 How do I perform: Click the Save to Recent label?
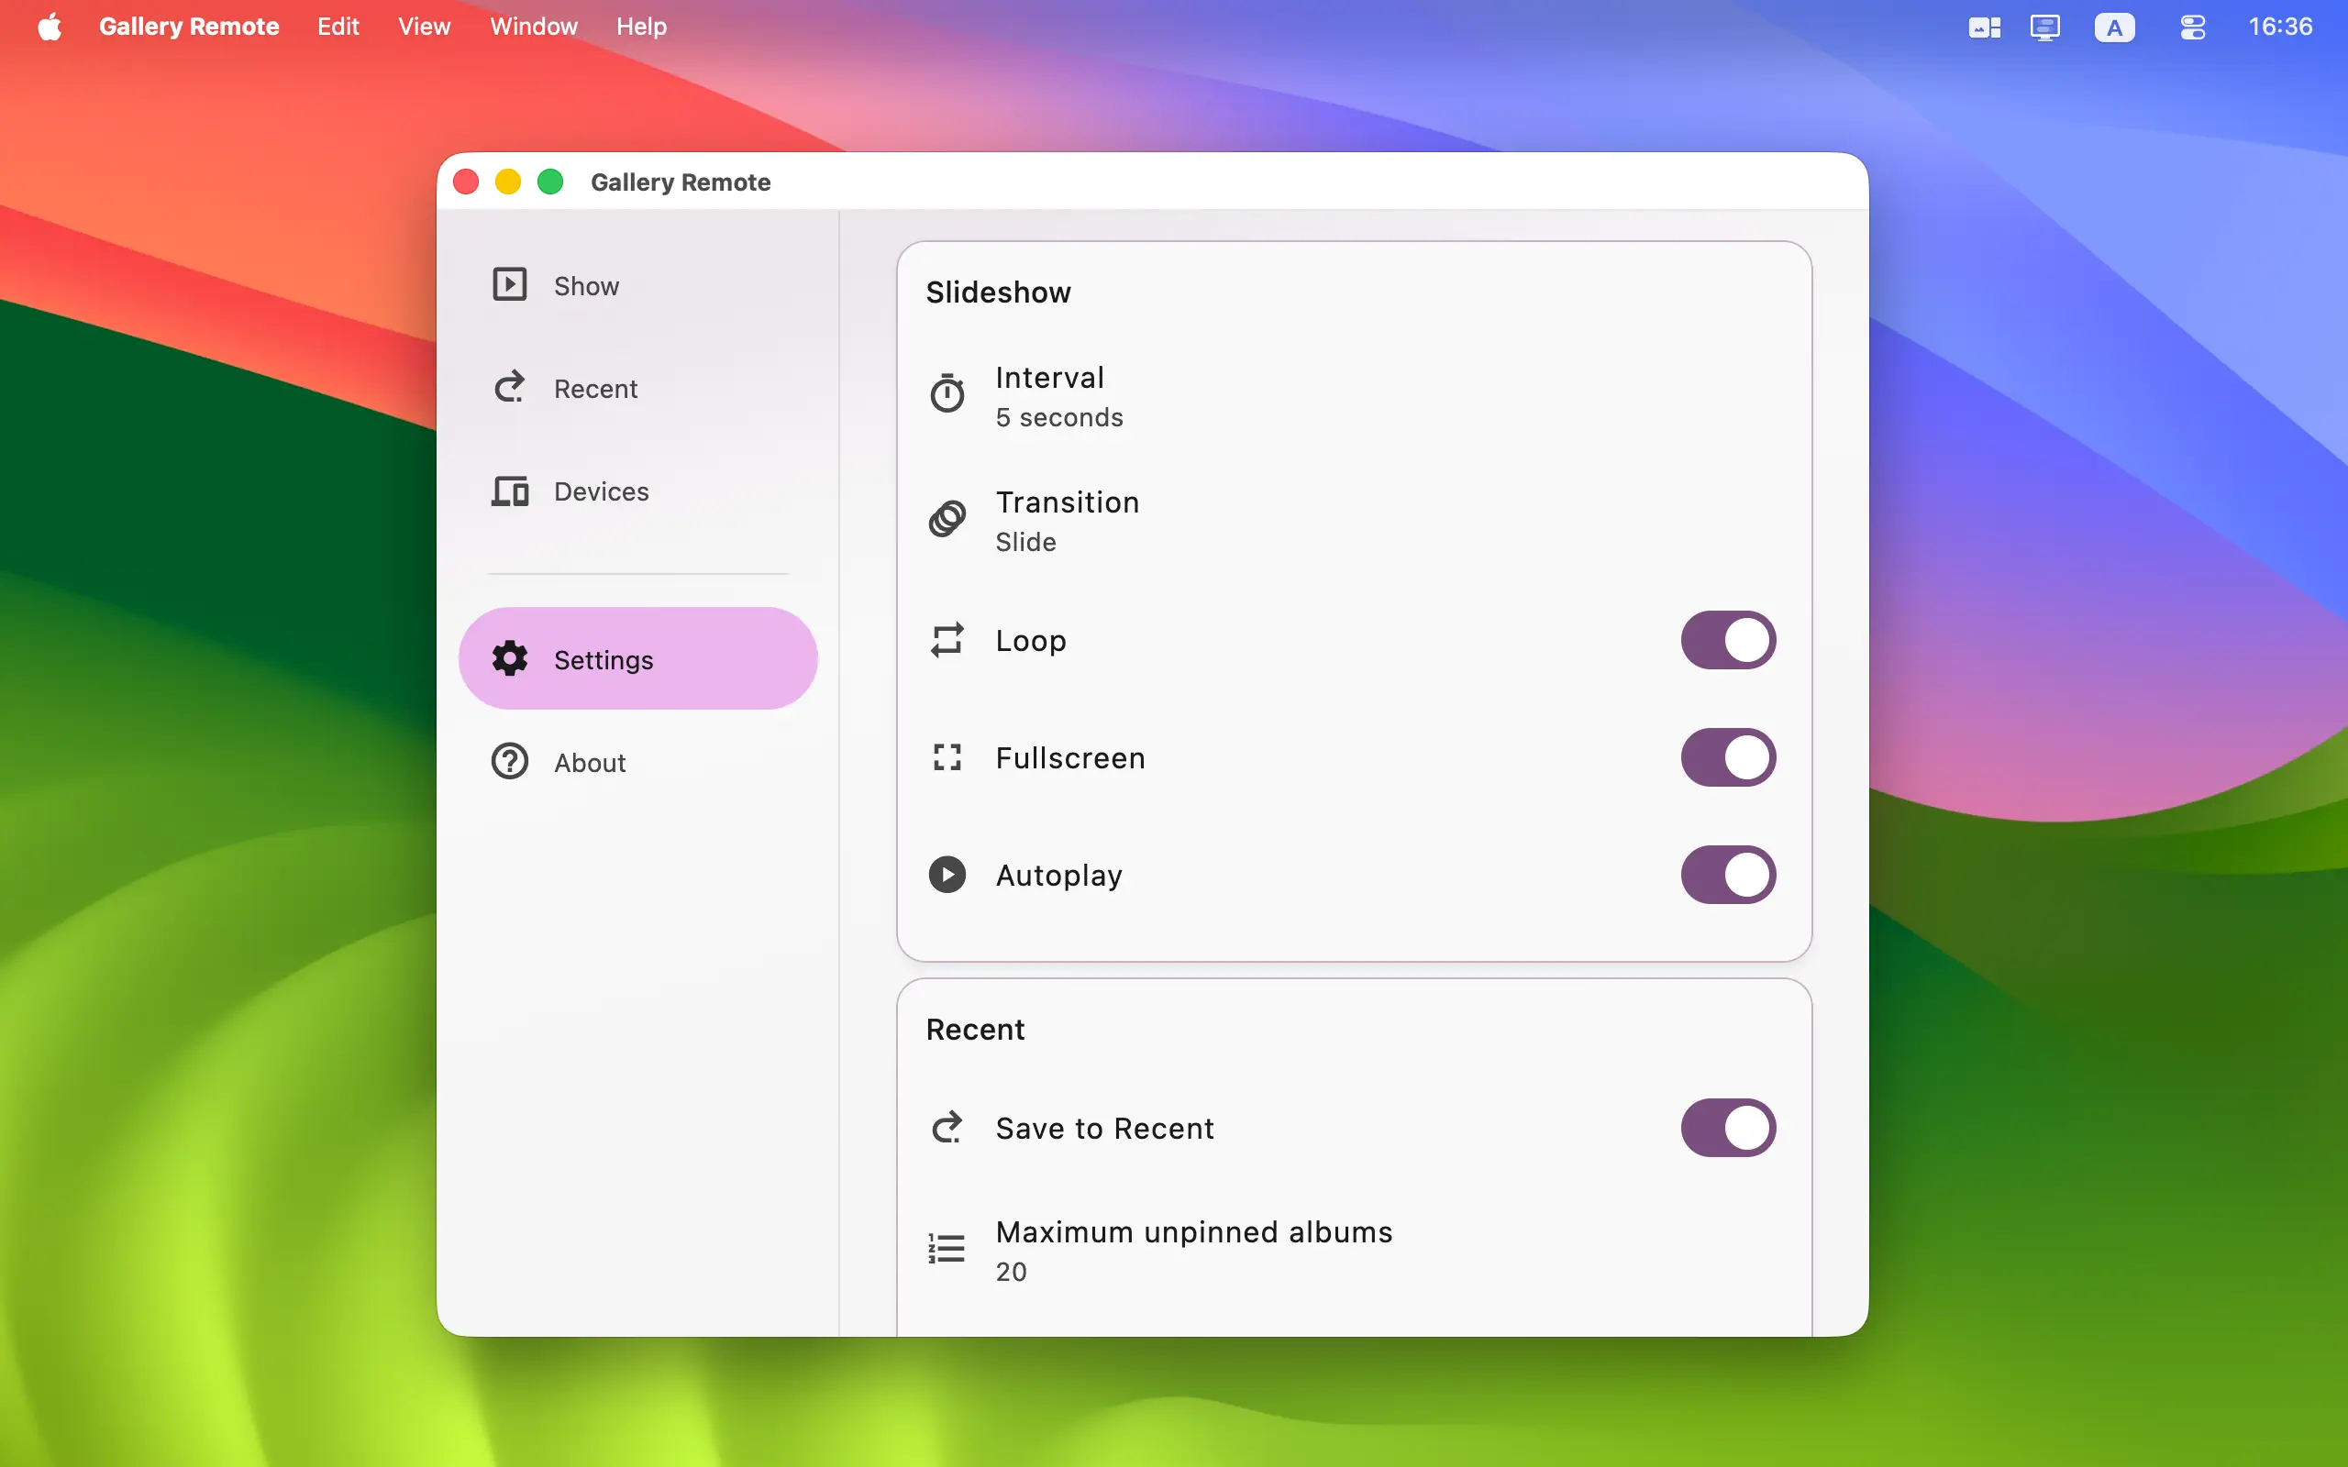tap(1104, 1128)
